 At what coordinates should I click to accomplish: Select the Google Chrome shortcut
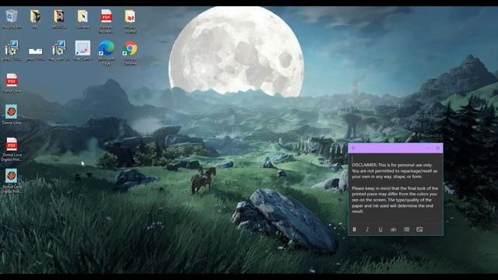[130, 53]
